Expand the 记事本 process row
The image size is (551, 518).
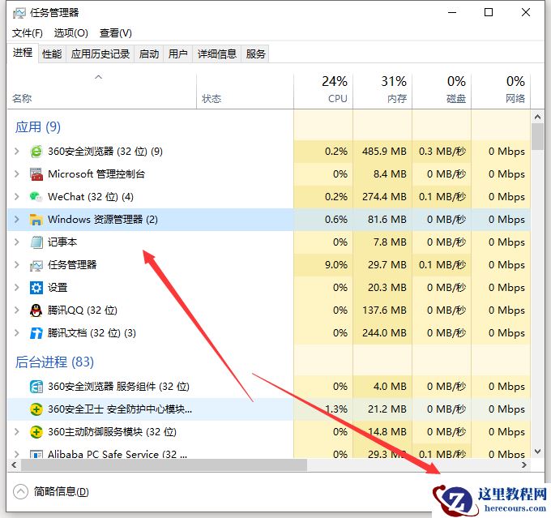[x=16, y=242]
